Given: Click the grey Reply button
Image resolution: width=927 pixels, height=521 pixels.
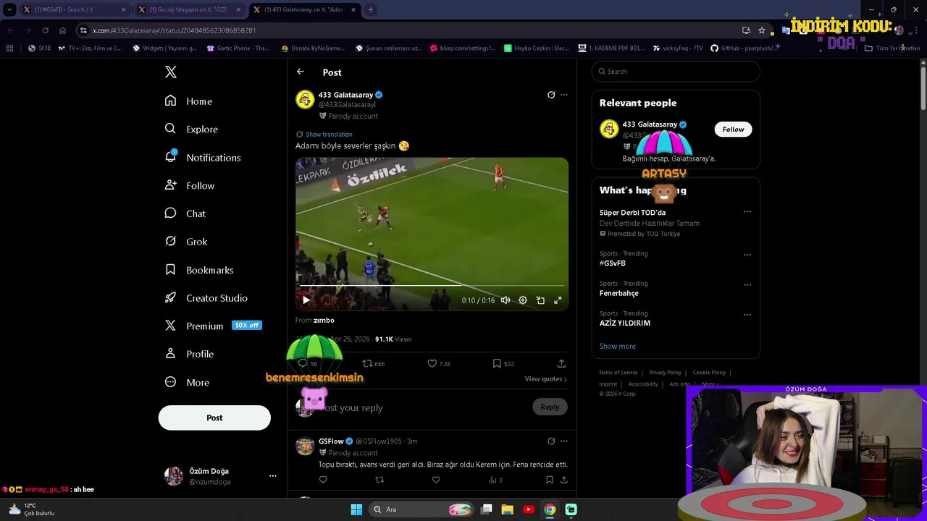Looking at the screenshot, I should pyautogui.click(x=550, y=407).
